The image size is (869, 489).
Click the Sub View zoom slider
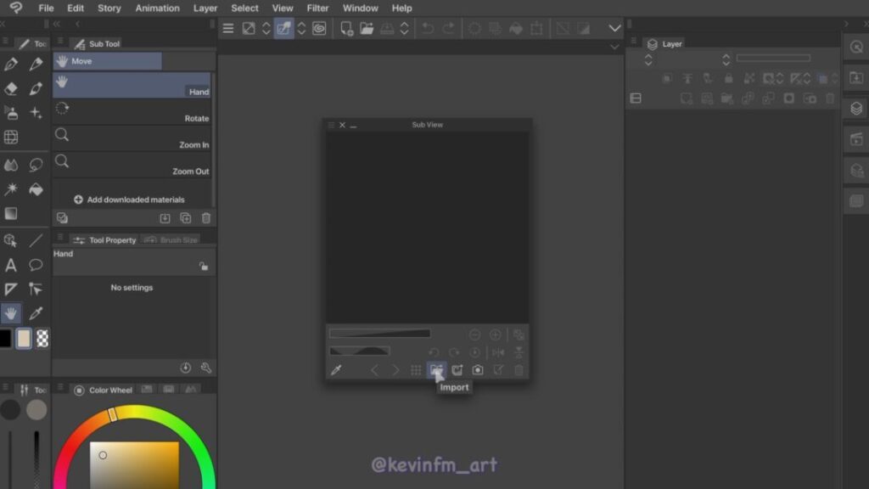point(379,334)
